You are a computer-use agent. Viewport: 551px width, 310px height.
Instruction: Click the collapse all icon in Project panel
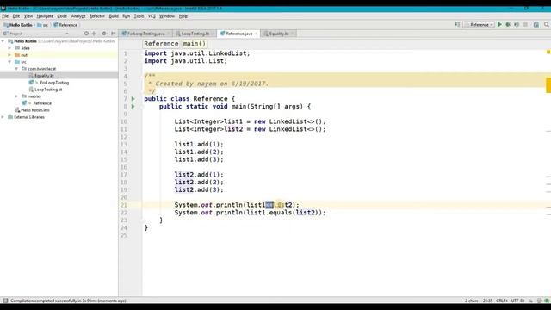94,34
